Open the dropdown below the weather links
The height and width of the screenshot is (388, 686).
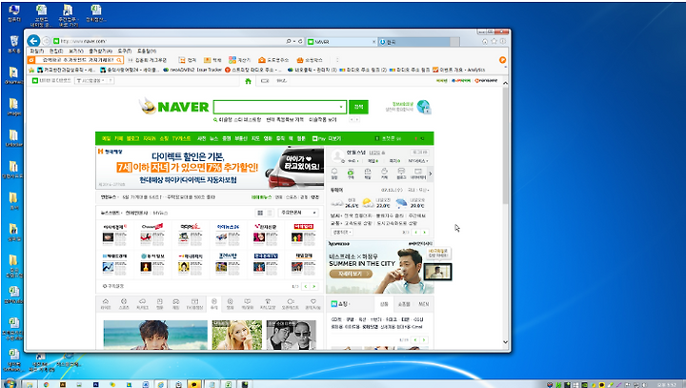pos(342,232)
